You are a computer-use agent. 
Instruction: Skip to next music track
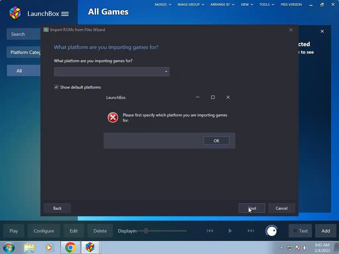coord(251,231)
